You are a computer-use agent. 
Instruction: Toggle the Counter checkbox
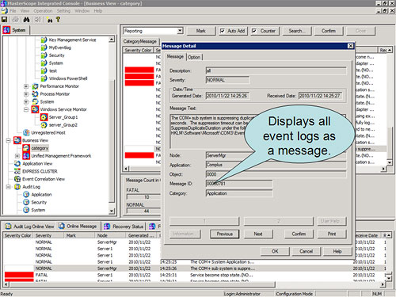(x=254, y=31)
